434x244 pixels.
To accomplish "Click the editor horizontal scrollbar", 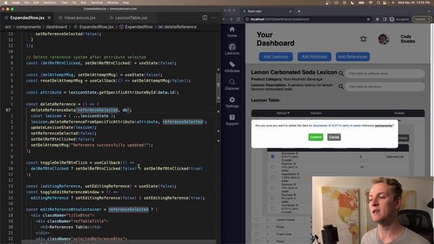I will tap(119, 242).
